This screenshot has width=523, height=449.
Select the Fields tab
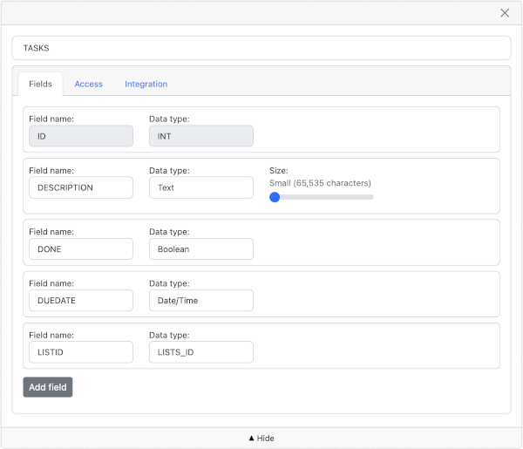pyautogui.click(x=40, y=84)
